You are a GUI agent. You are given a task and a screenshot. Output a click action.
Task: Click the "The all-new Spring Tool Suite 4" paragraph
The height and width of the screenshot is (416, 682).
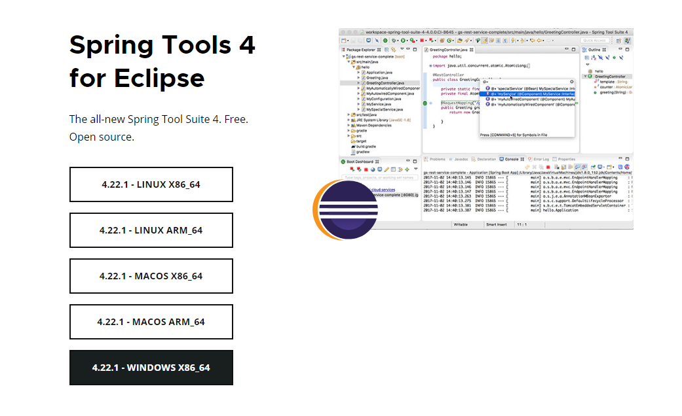[x=159, y=128]
